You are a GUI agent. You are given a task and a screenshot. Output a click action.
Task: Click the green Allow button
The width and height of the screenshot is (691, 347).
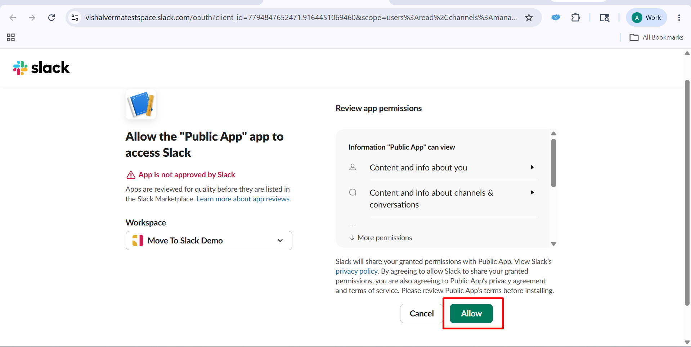(x=471, y=314)
